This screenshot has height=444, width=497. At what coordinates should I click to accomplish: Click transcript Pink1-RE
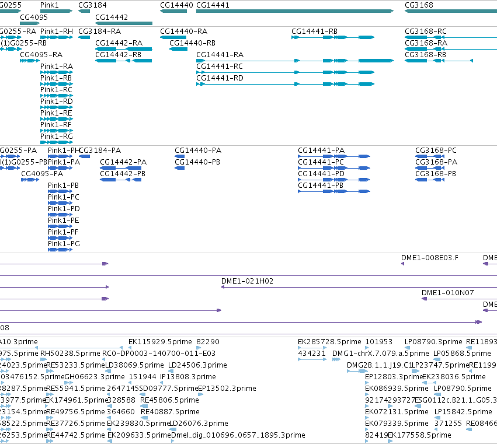point(57,119)
